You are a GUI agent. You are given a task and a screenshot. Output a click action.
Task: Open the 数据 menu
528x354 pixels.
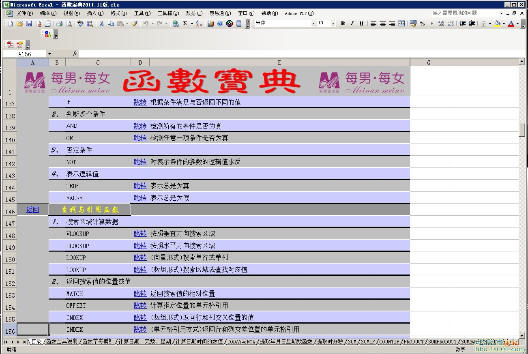point(194,13)
